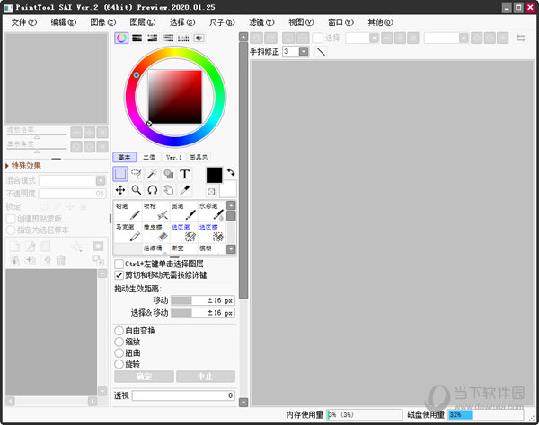Show the swatches panel
This screenshot has width=539, height=425.
click(x=183, y=38)
